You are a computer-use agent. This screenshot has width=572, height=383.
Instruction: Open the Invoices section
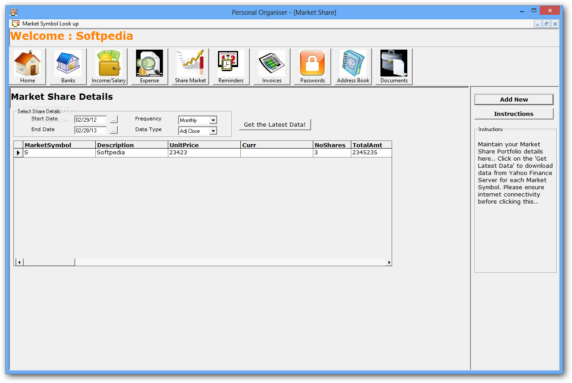tap(272, 67)
